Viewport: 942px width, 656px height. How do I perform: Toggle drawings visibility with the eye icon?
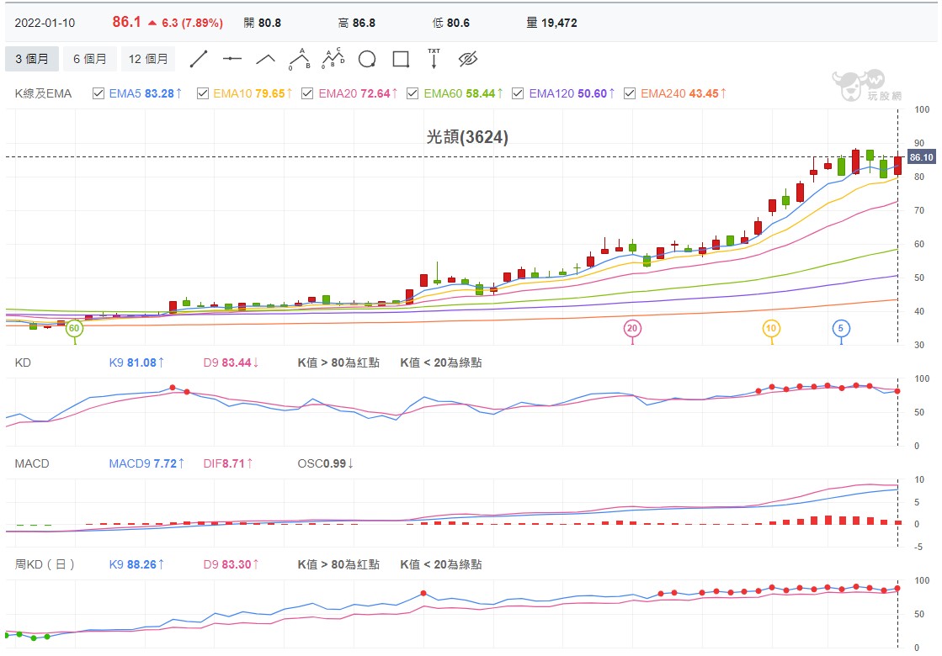coord(468,59)
